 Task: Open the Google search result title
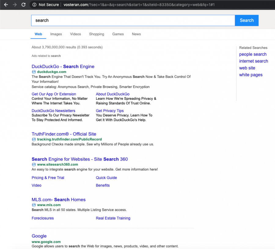pos(39,236)
